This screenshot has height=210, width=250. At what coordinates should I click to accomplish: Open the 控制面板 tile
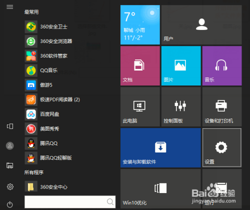click(x=181, y=107)
